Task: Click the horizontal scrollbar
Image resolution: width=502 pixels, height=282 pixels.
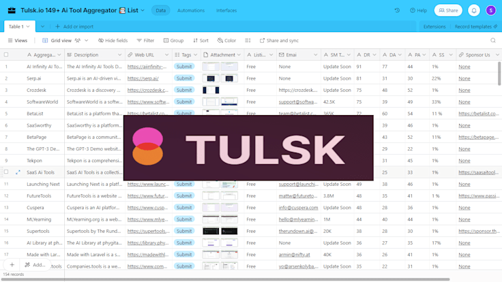Action: (225, 279)
